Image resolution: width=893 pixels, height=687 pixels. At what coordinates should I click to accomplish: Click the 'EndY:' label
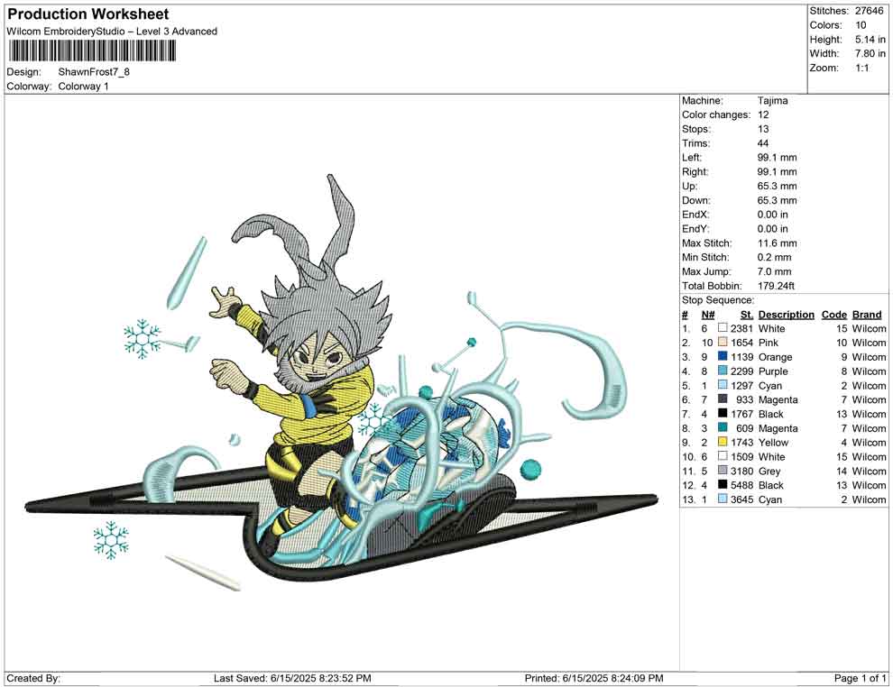695,229
